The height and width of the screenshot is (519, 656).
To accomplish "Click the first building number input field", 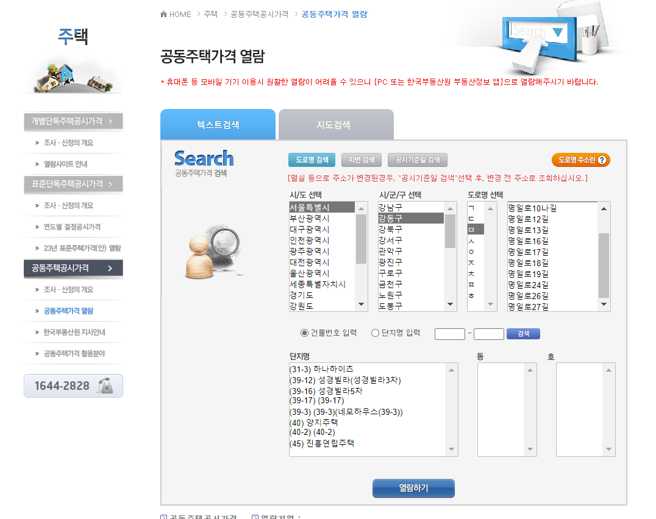I will point(449,333).
